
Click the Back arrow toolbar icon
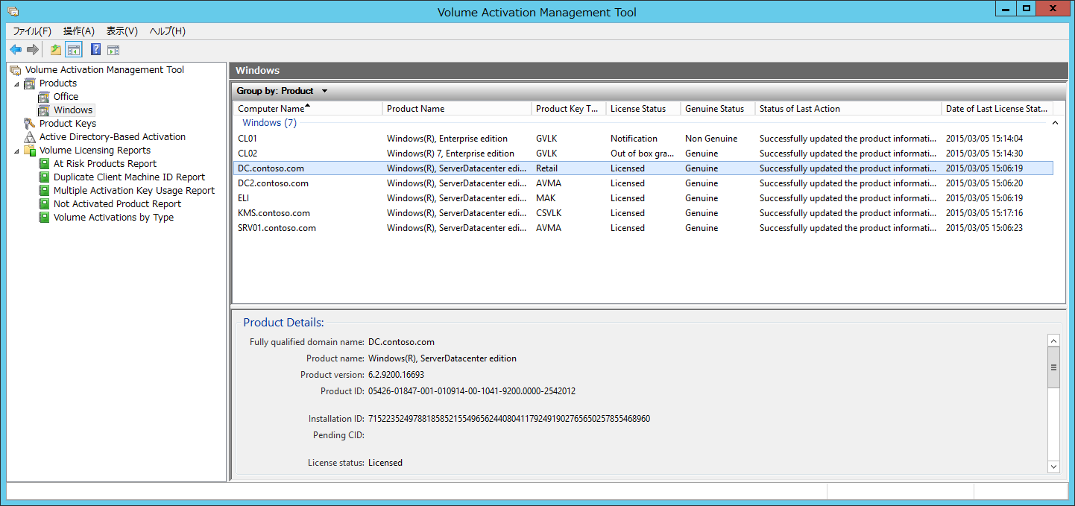coord(16,50)
